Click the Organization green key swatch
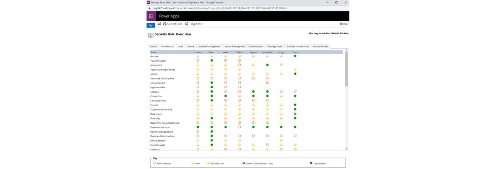Screen dimensions: 496x169 point(311,163)
